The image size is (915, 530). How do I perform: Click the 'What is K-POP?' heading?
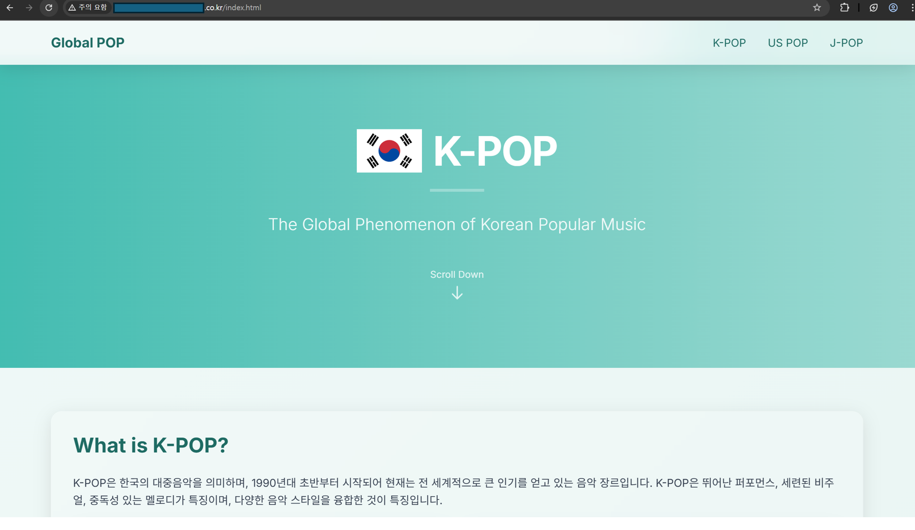[x=151, y=445]
